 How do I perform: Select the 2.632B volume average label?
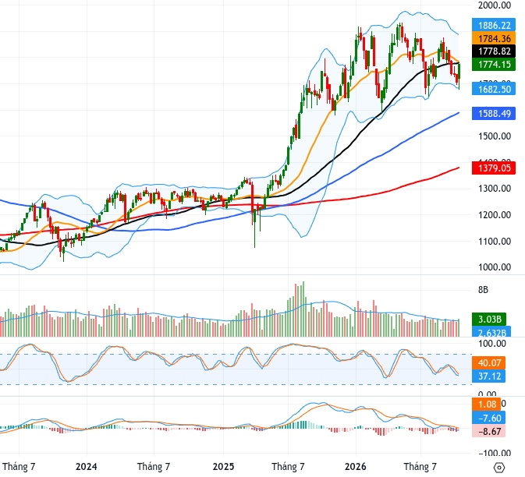[491, 332]
